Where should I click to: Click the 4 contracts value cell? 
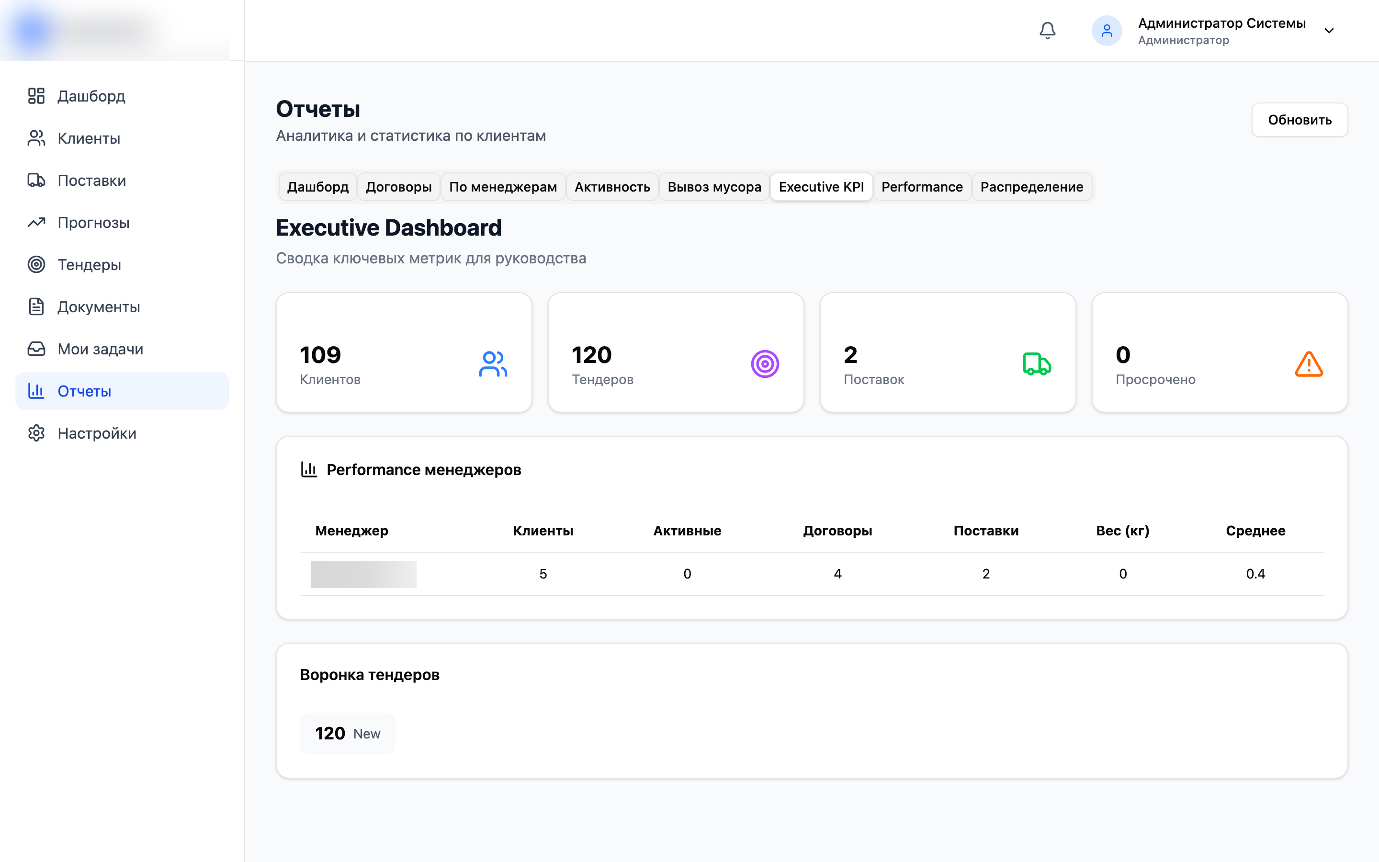(x=837, y=574)
